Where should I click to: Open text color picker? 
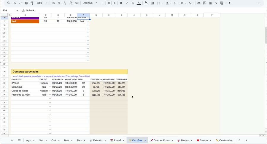point(139,3)
